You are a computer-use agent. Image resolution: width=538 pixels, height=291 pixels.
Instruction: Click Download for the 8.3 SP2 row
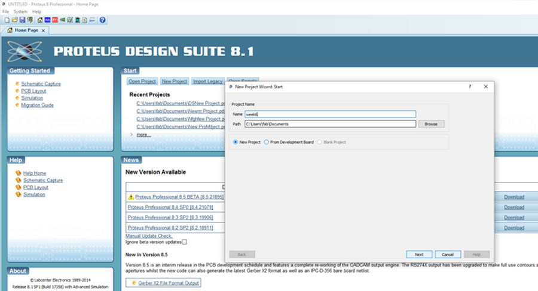tap(514, 218)
